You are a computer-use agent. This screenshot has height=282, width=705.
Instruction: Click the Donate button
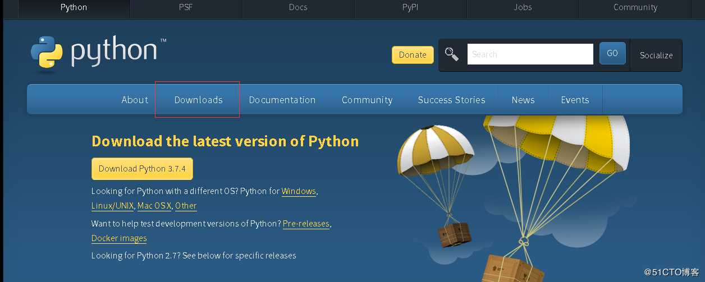(413, 55)
